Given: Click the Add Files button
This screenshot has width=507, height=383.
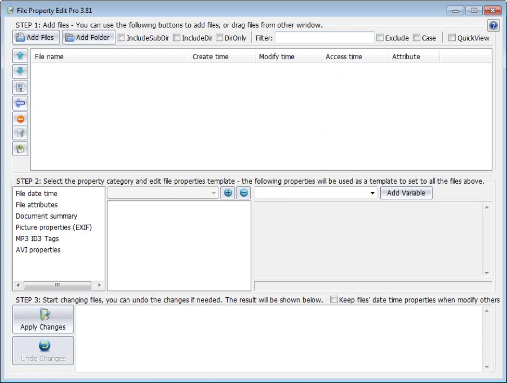Looking at the screenshot, I should (x=36, y=38).
